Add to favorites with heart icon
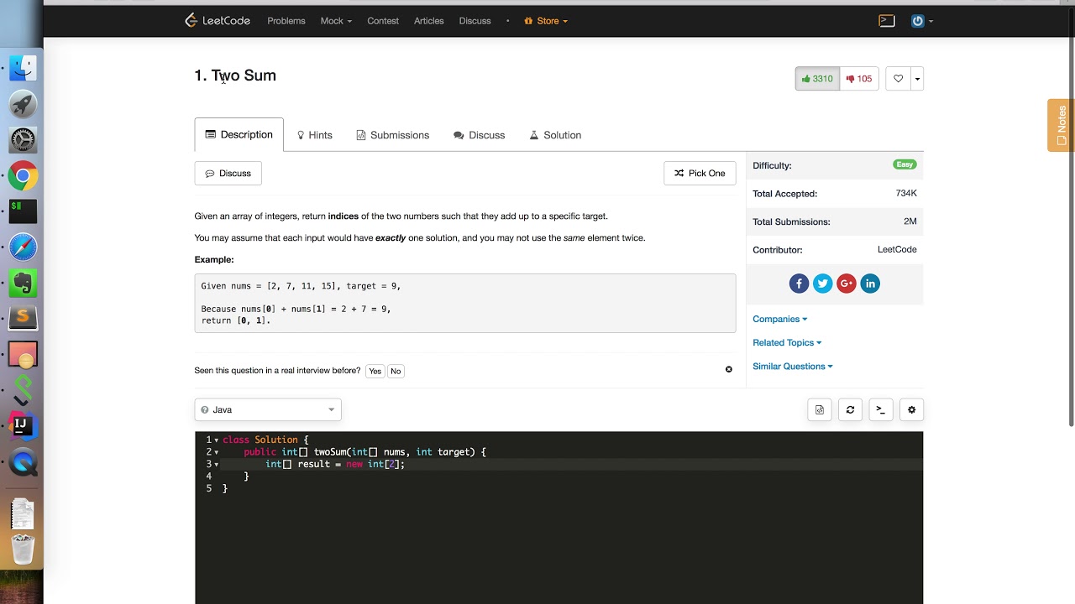The height and width of the screenshot is (604, 1075). (x=898, y=79)
